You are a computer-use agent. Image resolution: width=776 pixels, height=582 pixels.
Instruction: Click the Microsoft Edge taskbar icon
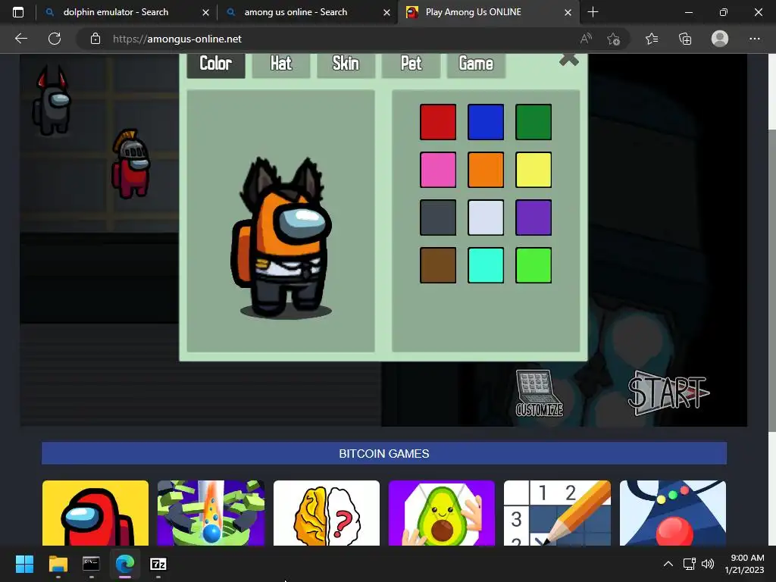pyautogui.click(x=125, y=564)
